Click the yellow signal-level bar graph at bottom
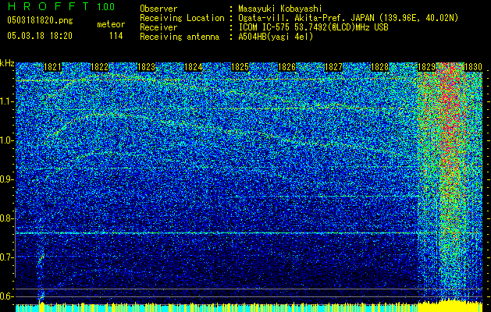This screenshot has width=491, height=312. pos(249,307)
